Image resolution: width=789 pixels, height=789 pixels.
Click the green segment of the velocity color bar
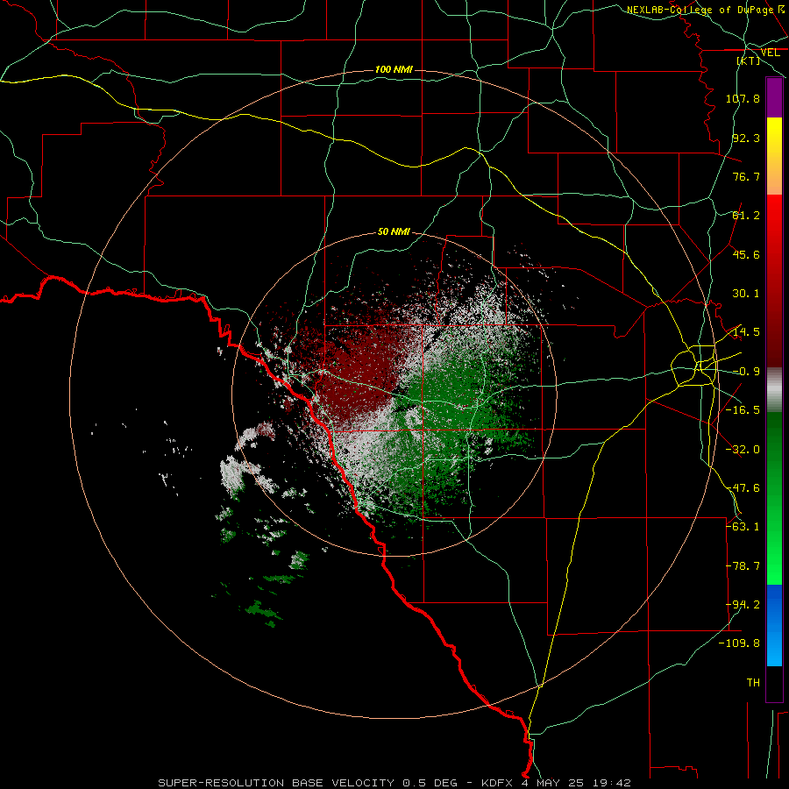(774, 498)
